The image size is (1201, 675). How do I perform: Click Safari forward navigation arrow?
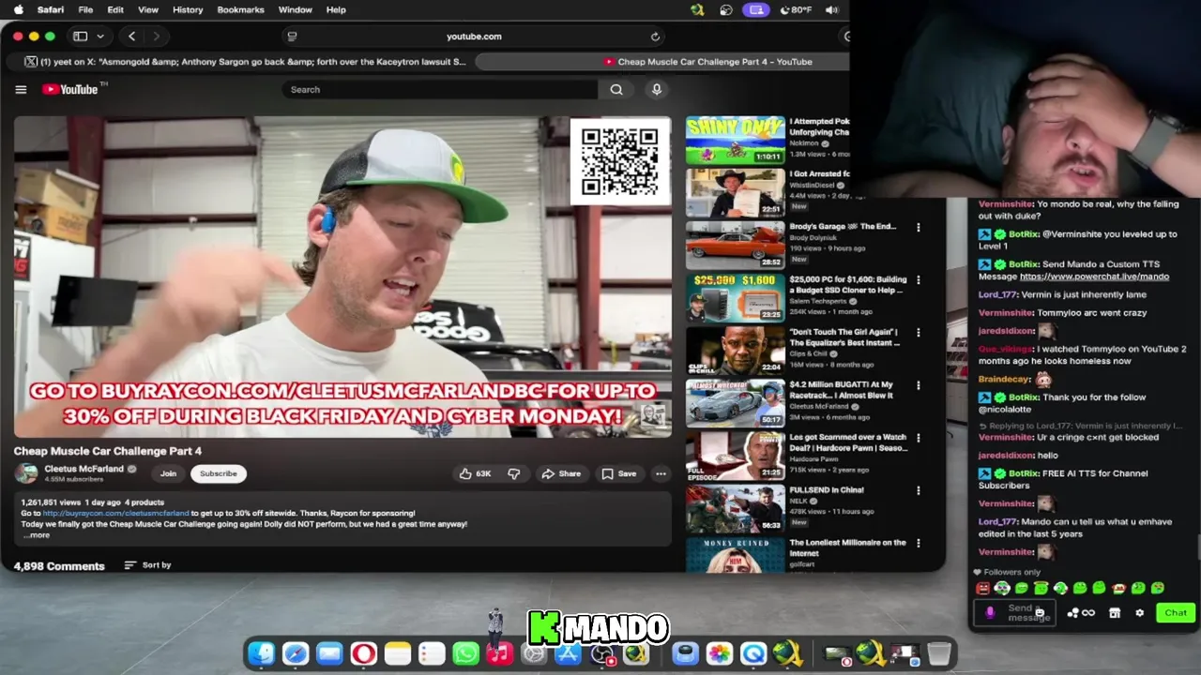156,37
